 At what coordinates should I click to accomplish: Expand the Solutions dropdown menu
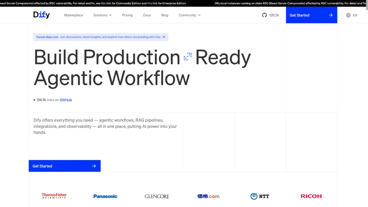102,15
